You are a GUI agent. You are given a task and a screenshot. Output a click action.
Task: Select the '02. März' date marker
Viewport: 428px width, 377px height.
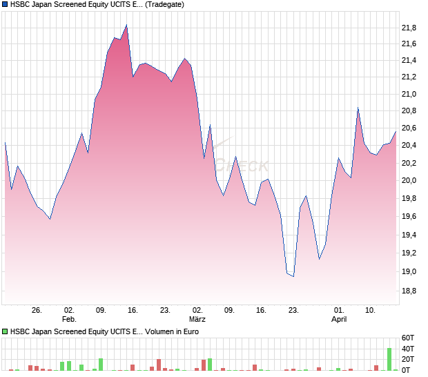(197, 315)
